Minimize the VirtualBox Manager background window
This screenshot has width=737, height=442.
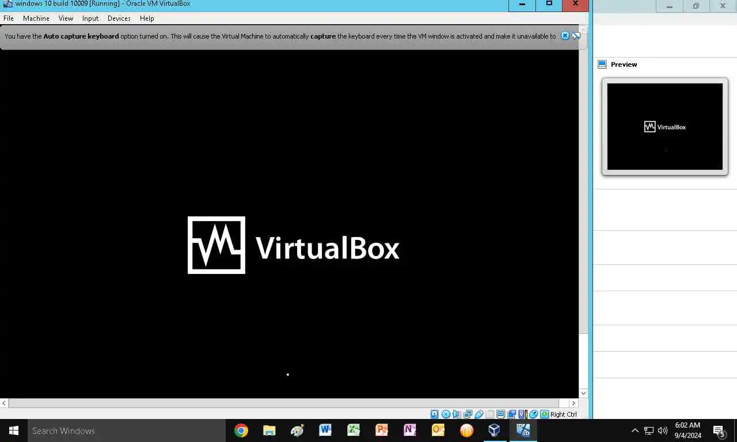670,6
